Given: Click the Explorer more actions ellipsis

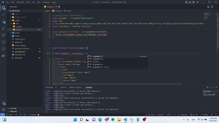Looking at the screenshot, I should click(39, 7).
